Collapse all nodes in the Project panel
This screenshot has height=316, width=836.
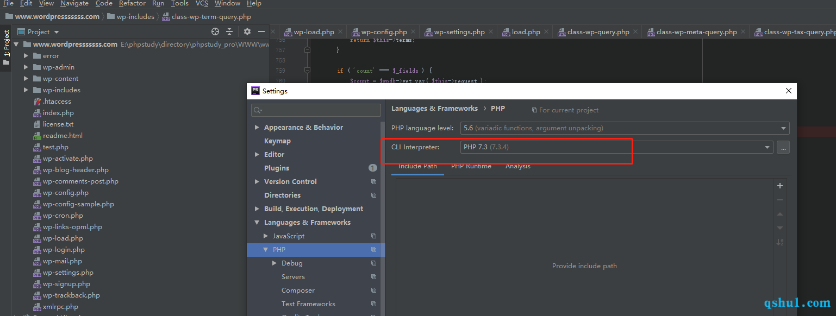[x=229, y=32]
